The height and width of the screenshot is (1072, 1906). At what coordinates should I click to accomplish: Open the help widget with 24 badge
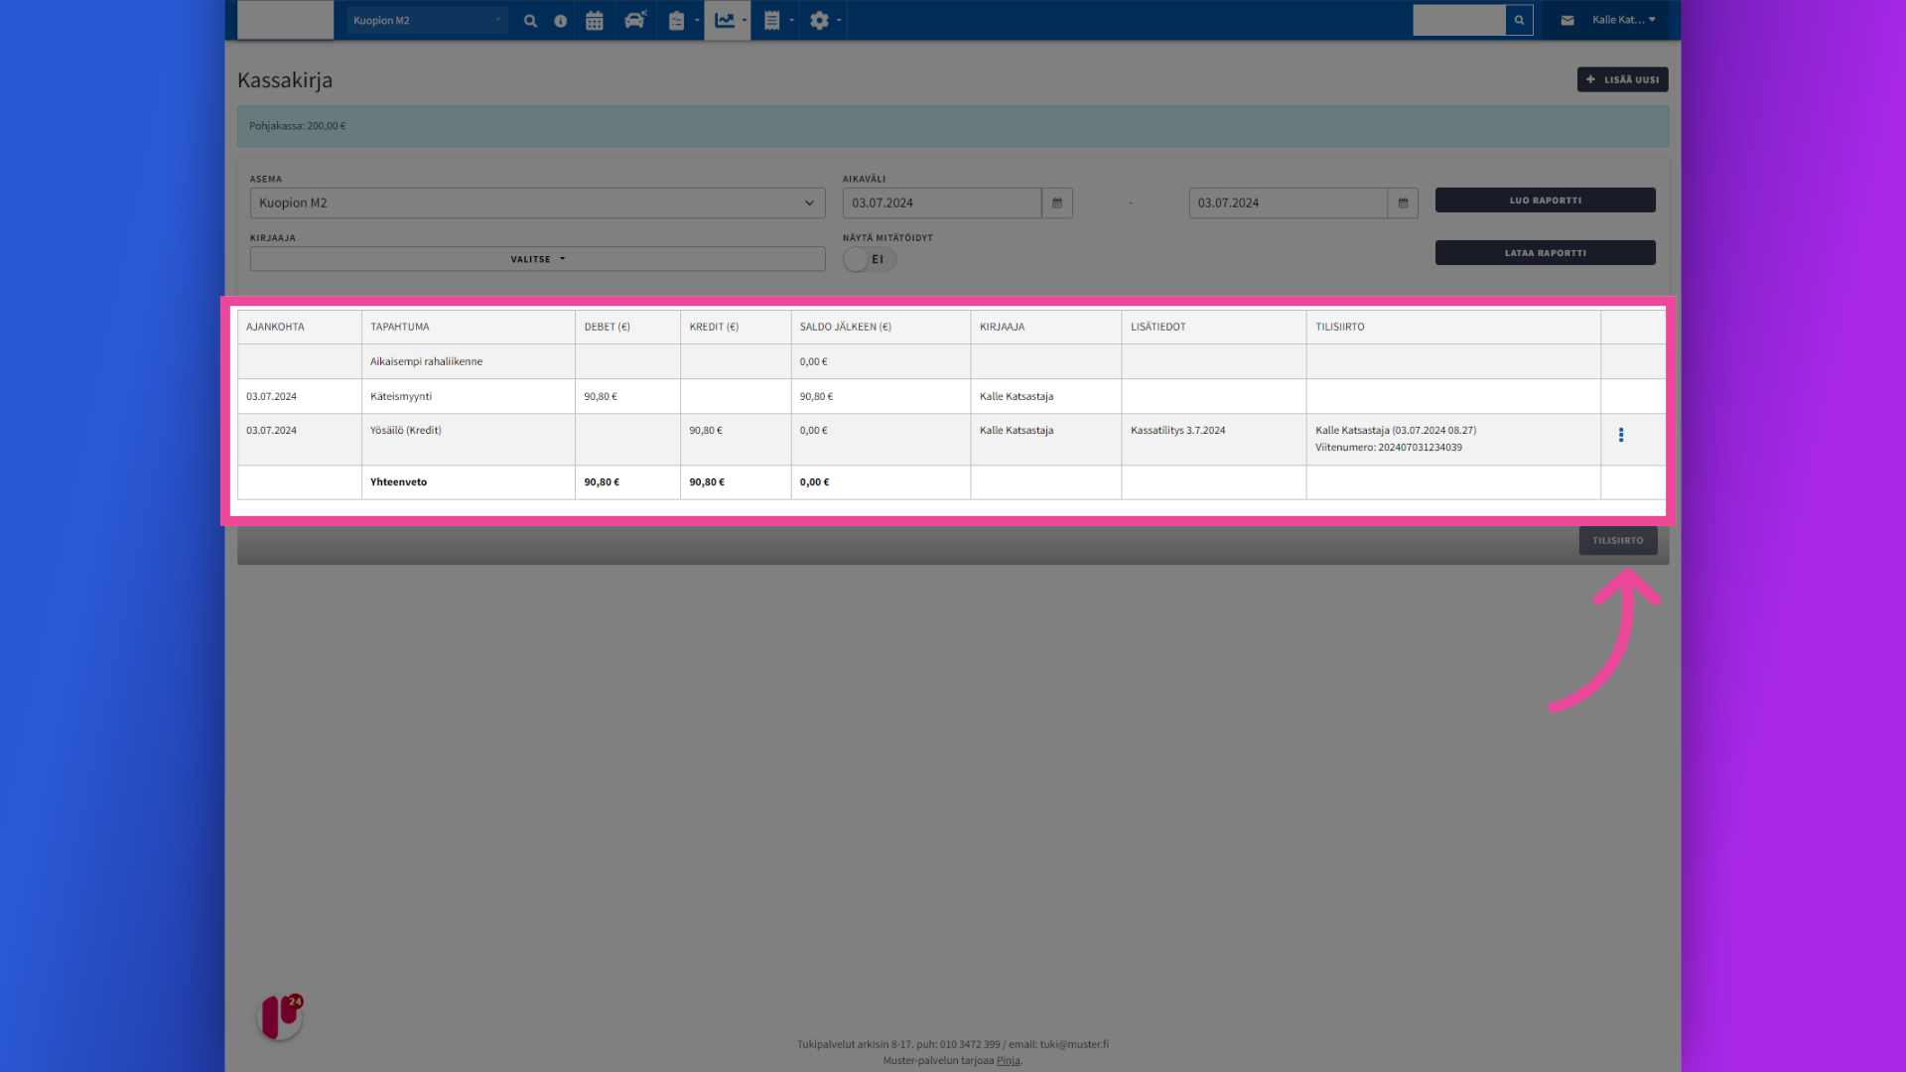pyautogui.click(x=281, y=1016)
